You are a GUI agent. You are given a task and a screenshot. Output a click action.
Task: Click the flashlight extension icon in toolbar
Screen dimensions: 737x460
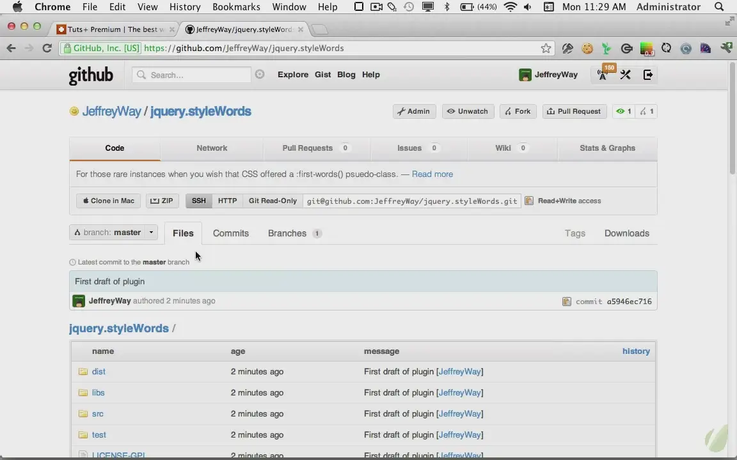pyautogui.click(x=567, y=48)
